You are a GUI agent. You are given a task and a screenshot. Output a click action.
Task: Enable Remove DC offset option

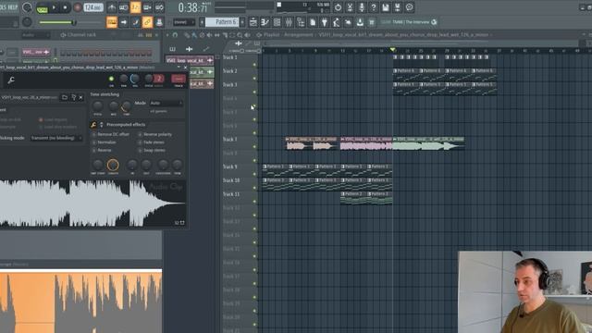click(x=111, y=134)
